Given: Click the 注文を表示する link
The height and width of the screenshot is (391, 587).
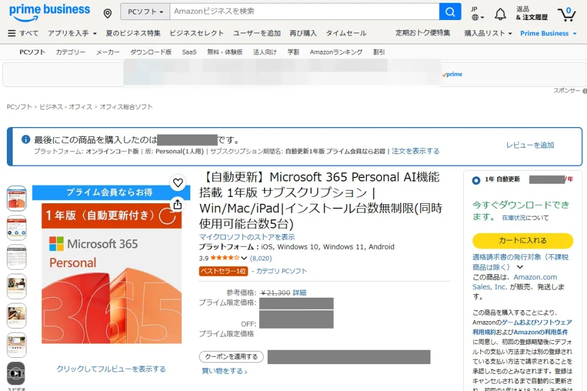Looking at the screenshot, I should click(416, 151).
